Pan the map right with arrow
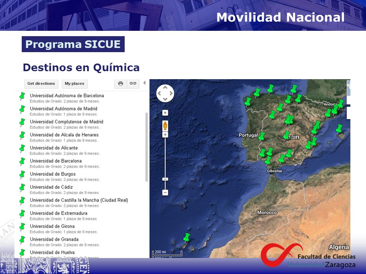 [171, 94]
